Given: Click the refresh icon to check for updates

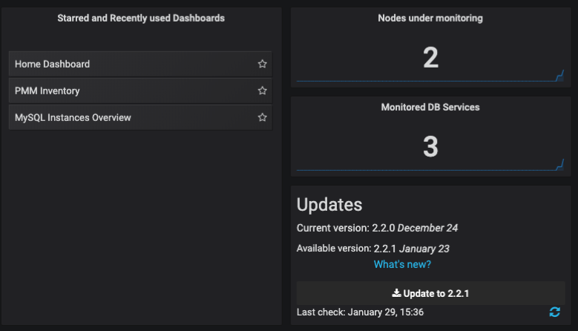Looking at the screenshot, I should (555, 312).
